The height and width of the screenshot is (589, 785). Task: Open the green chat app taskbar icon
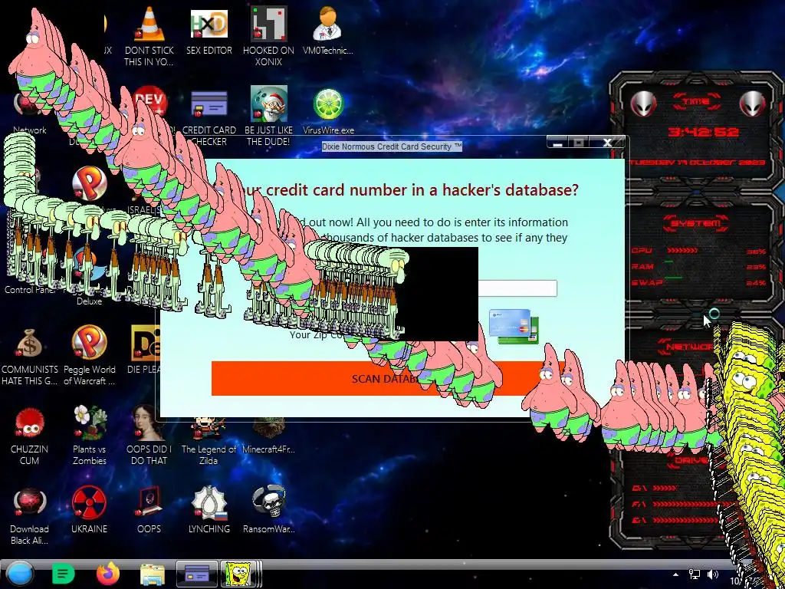click(63, 574)
